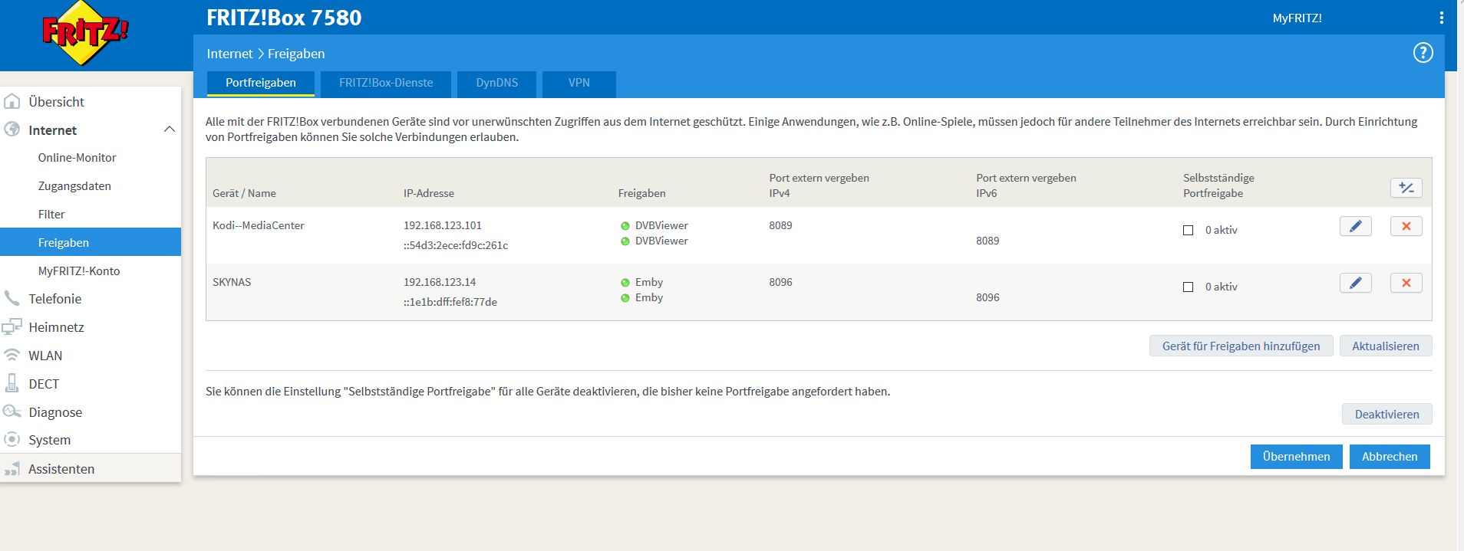Switch to the FRITZ!Box-Dienste tab
Viewport: 1464px width, 551px height.
click(x=386, y=83)
